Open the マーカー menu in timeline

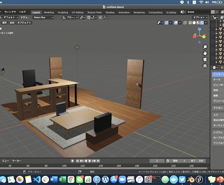pos(17,161)
